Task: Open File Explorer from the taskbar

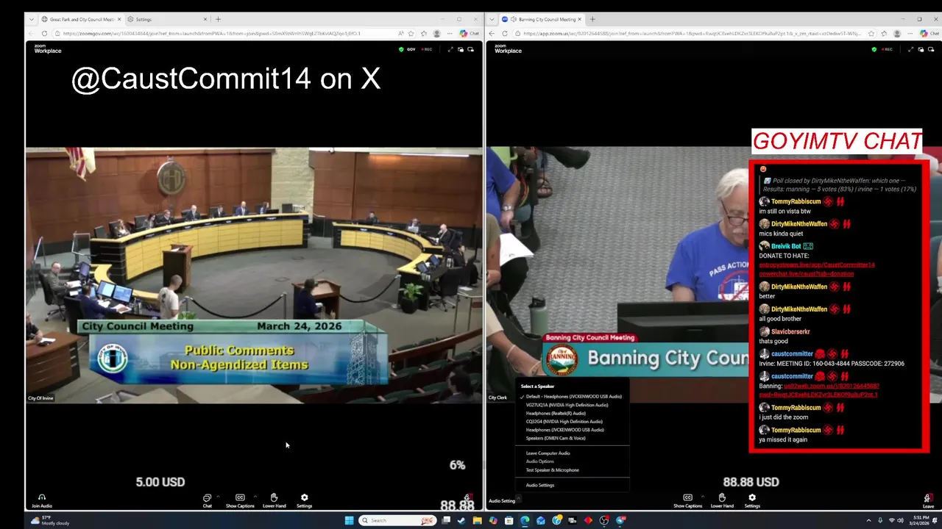Action: (x=477, y=520)
